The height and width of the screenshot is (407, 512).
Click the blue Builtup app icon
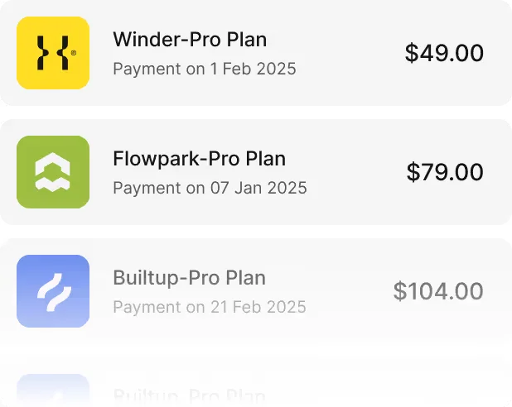pos(53,291)
